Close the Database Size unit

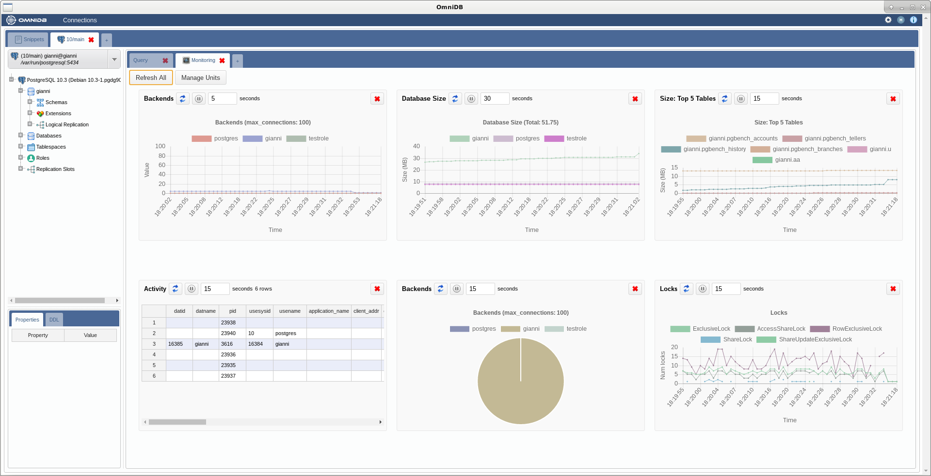pos(635,99)
